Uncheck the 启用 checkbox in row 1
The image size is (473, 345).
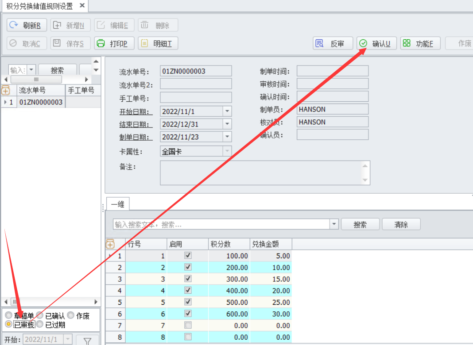pyautogui.click(x=188, y=256)
